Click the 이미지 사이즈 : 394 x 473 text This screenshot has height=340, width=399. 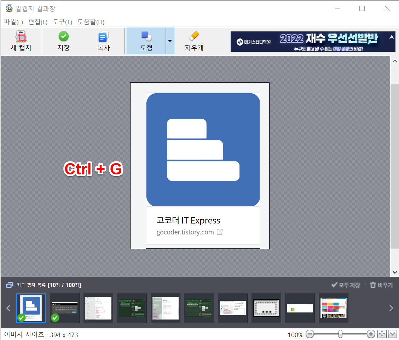pos(41,335)
